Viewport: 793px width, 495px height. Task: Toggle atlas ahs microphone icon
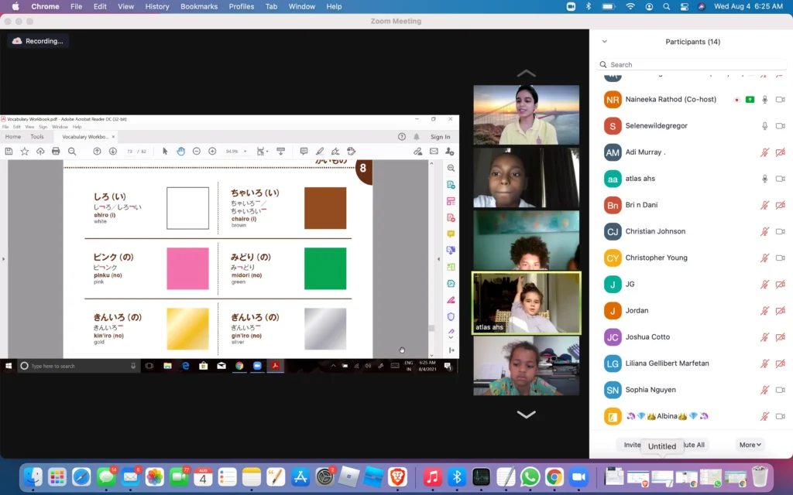click(764, 179)
